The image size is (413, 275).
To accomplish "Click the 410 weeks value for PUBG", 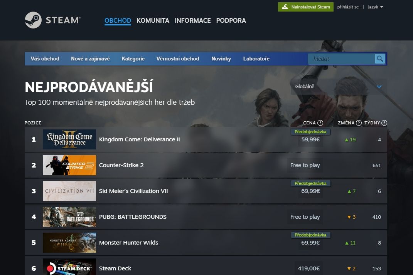I will point(377,217).
